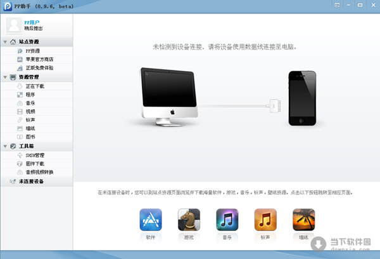Click the iPhone device illustration
Image resolution: width=380 pixels, height=259 pixels.
[302, 98]
